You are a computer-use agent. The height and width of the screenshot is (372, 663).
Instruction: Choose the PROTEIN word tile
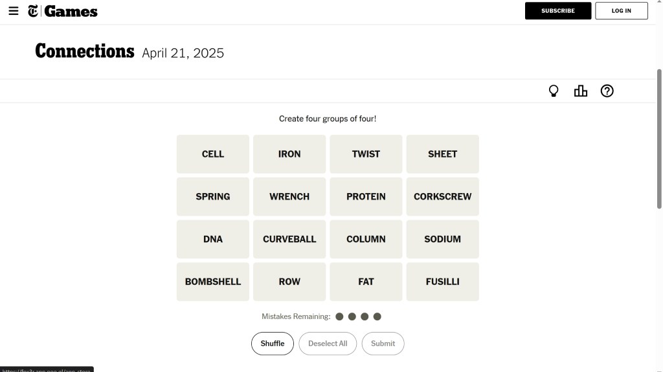[366, 196]
